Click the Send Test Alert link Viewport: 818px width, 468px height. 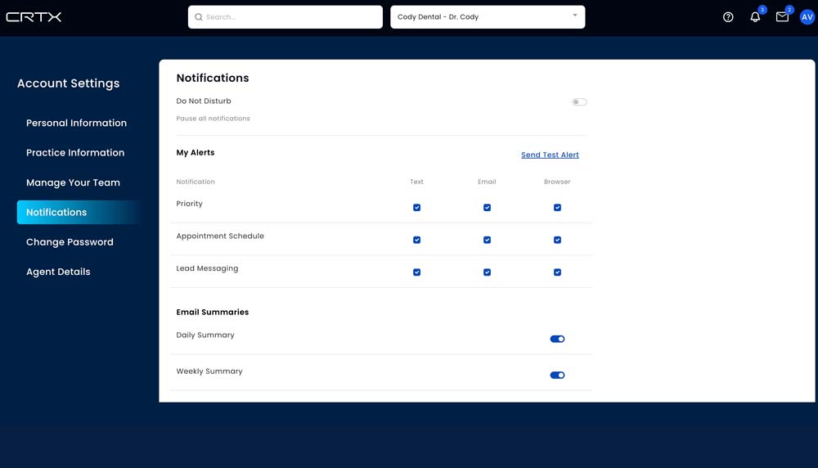550,155
